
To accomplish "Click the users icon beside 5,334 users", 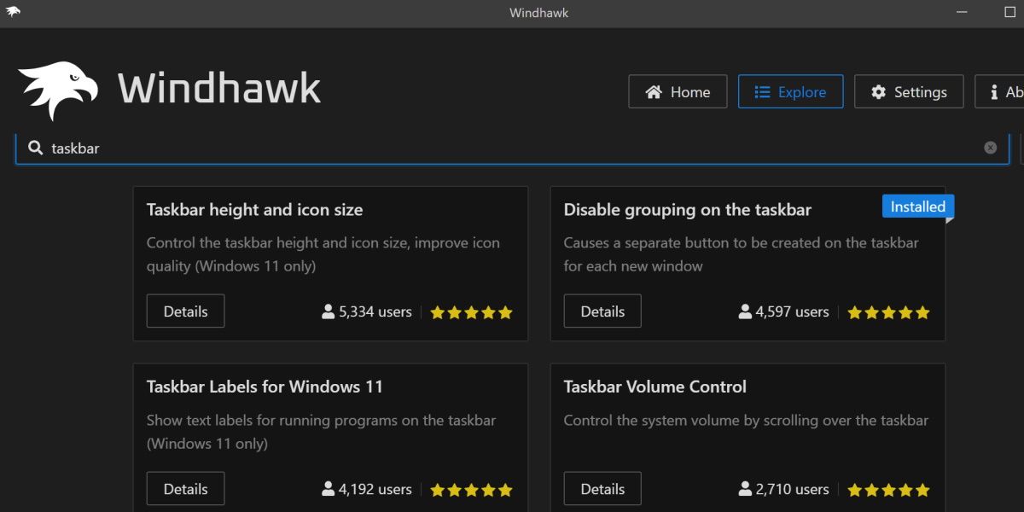I will coord(327,311).
